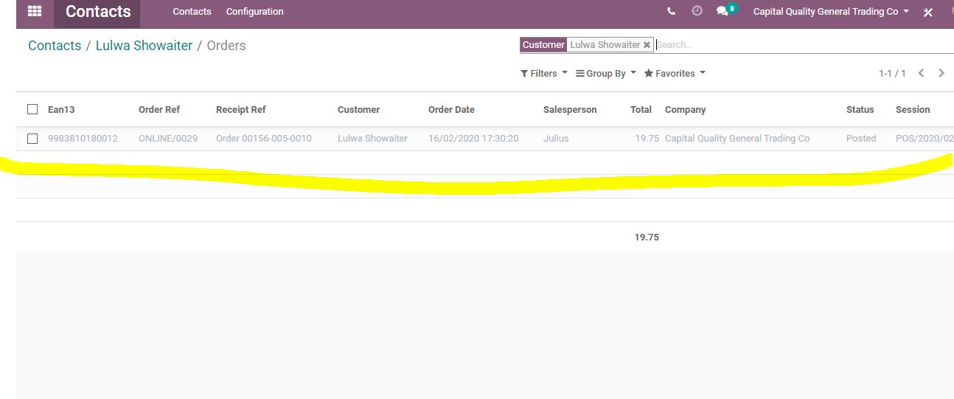The image size is (954, 399).
Task: Expand the Favorites dropdown
Action: 674,73
